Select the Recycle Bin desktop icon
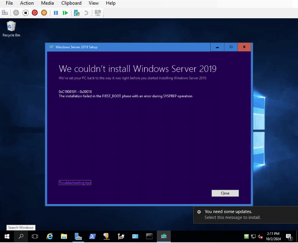This screenshot has height=243, width=298. (11, 29)
